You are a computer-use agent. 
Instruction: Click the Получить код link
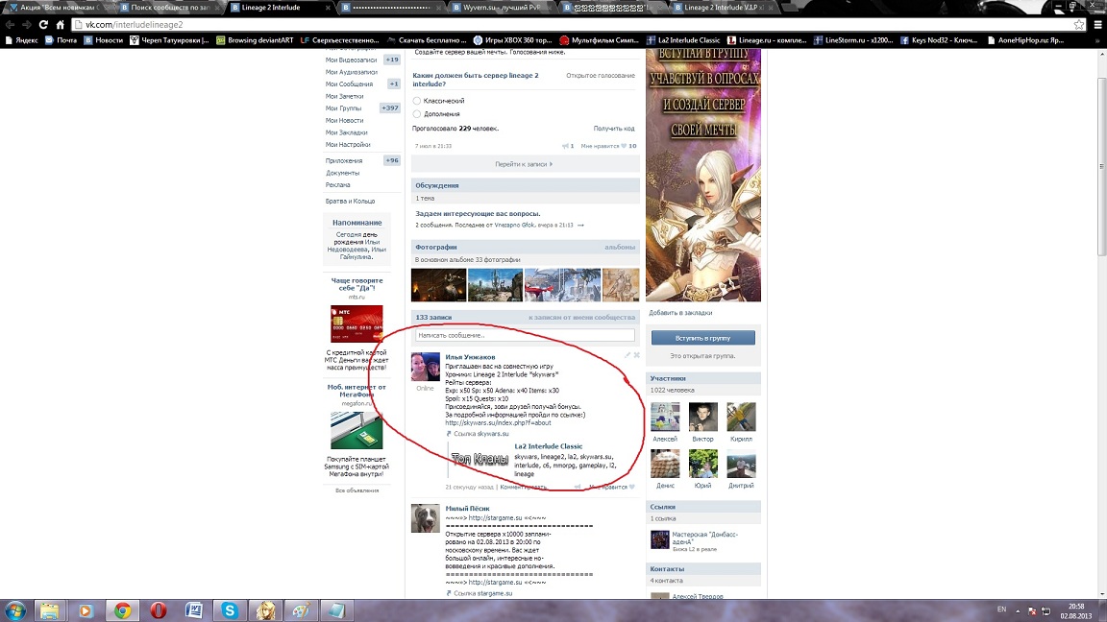click(613, 129)
